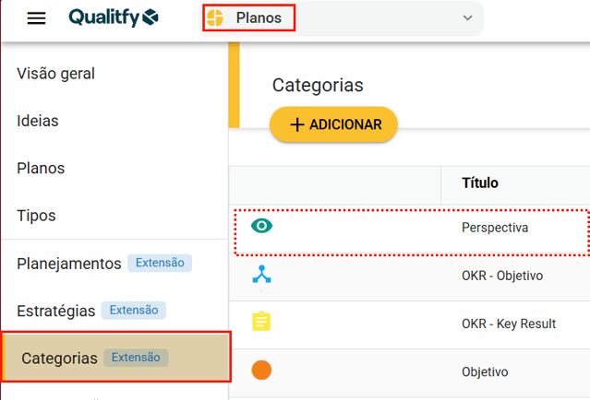Go to Visão geral in sidebar
Screen dimensions: 590x400
(55, 74)
